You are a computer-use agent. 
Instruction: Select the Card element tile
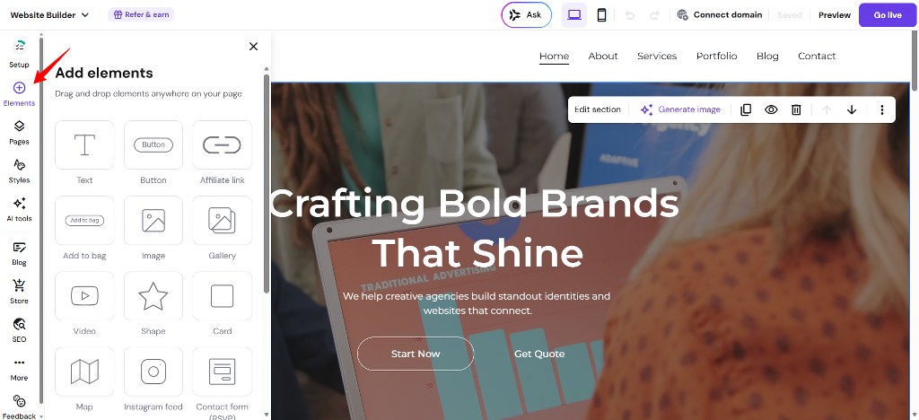coord(223,296)
